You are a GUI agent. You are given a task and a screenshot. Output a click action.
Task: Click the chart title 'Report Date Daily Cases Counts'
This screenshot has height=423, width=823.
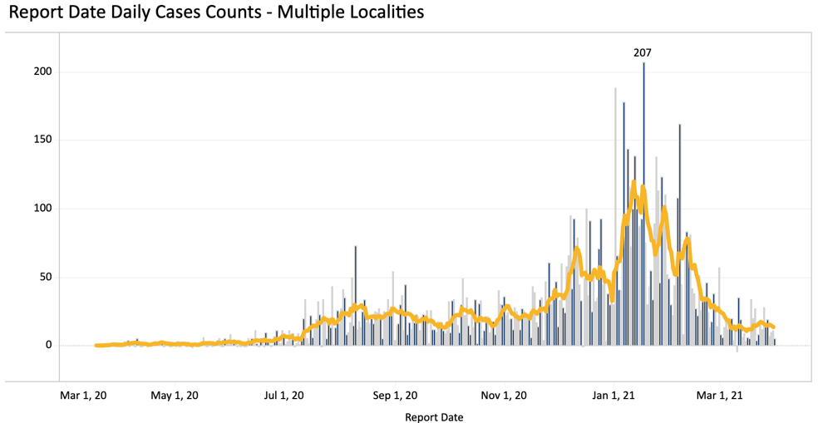pyautogui.click(x=216, y=12)
